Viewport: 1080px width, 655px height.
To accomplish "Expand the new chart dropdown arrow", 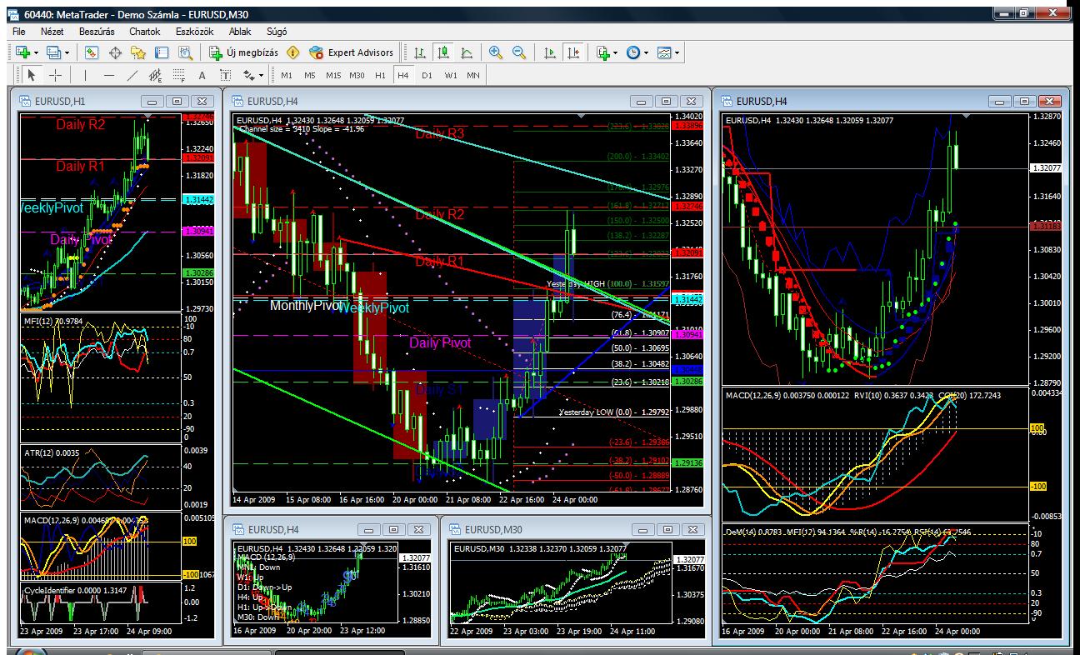I will tap(35, 52).
